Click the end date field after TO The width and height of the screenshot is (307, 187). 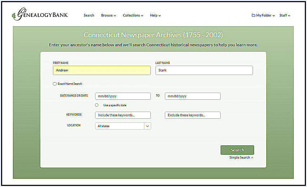click(193, 96)
